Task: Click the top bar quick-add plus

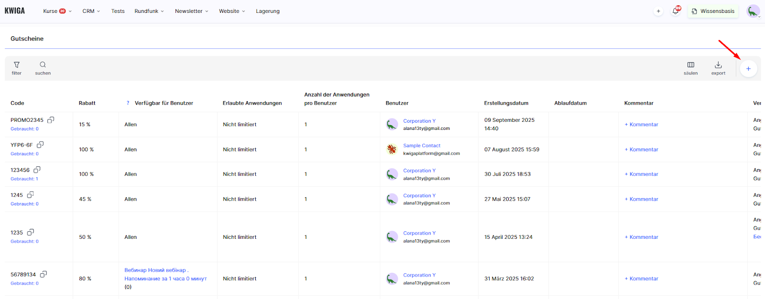Action: pyautogui.click(x=658, y=11)
